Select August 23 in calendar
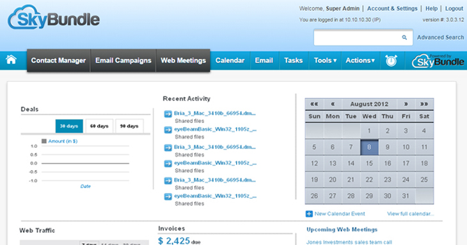This screenshot has height=245, width=467. (x=388, y=180)
